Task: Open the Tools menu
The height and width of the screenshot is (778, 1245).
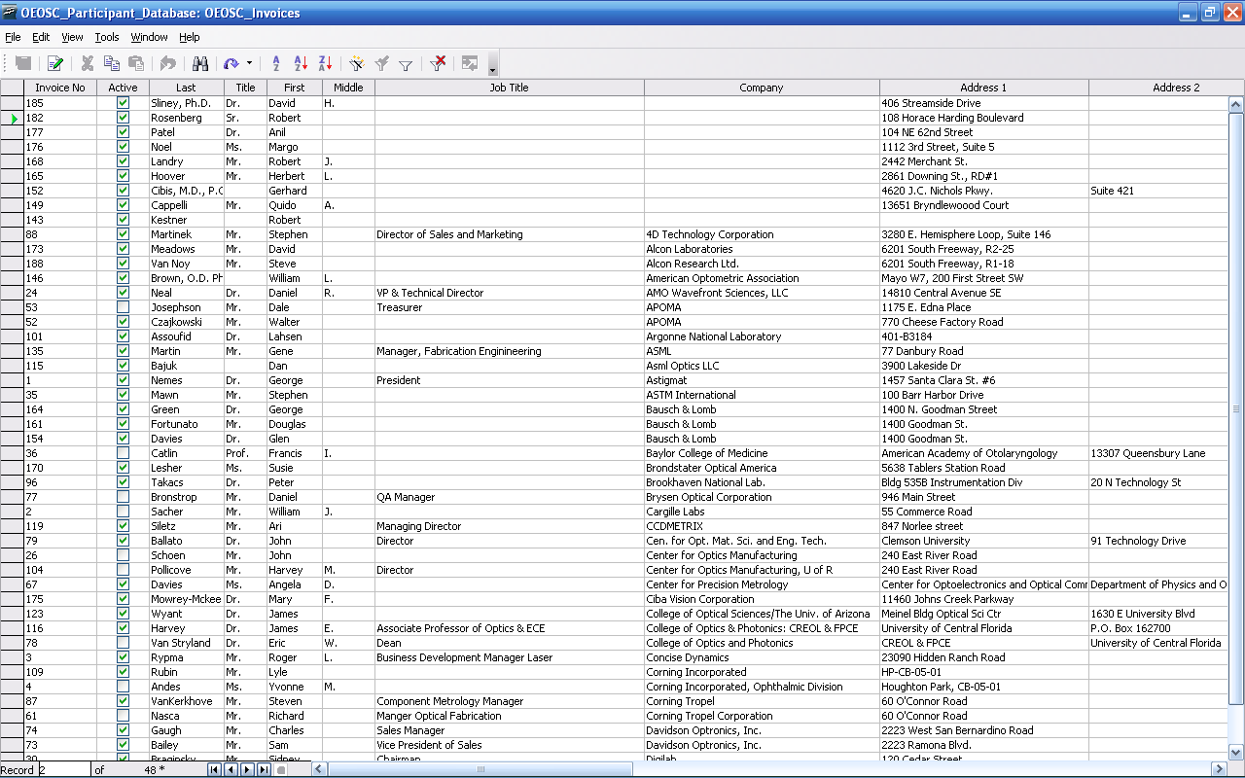Action: pos(106,37)
